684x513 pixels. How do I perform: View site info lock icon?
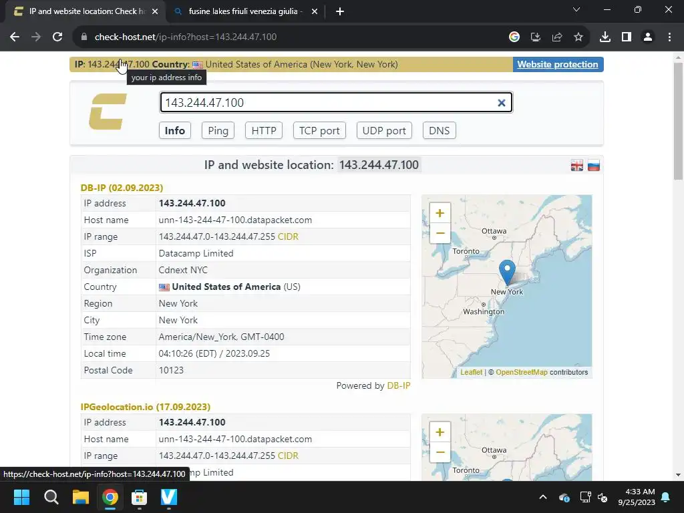pos(84,37)
